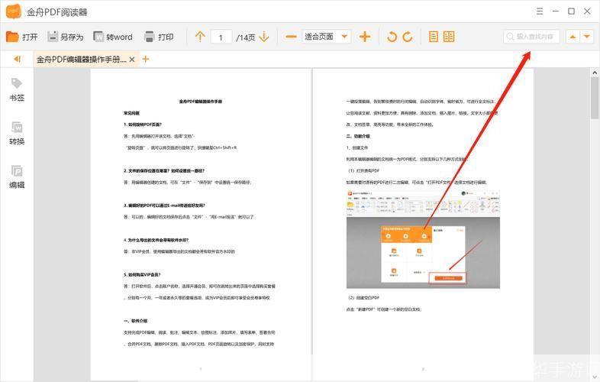Minimize the PDF reader window
The height and width of the screenshot is (382, 600).
(556, 11)
